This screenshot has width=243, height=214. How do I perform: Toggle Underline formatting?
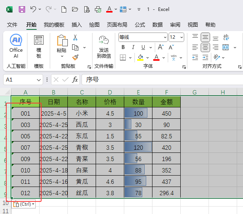click(x=143, y=47)
